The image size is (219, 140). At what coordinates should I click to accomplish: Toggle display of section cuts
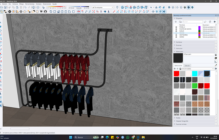coord(161,11)
